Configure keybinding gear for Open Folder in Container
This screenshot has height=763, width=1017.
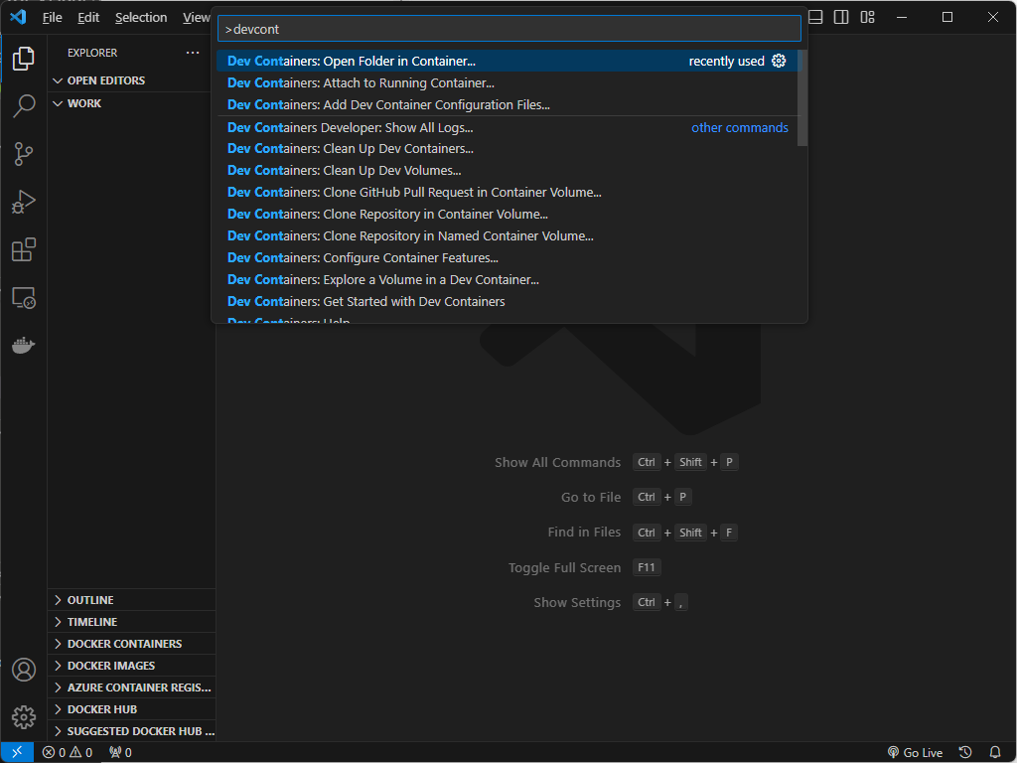pos(779,61)
